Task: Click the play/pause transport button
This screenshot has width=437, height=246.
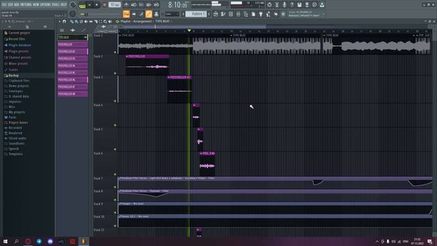Action: [x=89, y=5]
